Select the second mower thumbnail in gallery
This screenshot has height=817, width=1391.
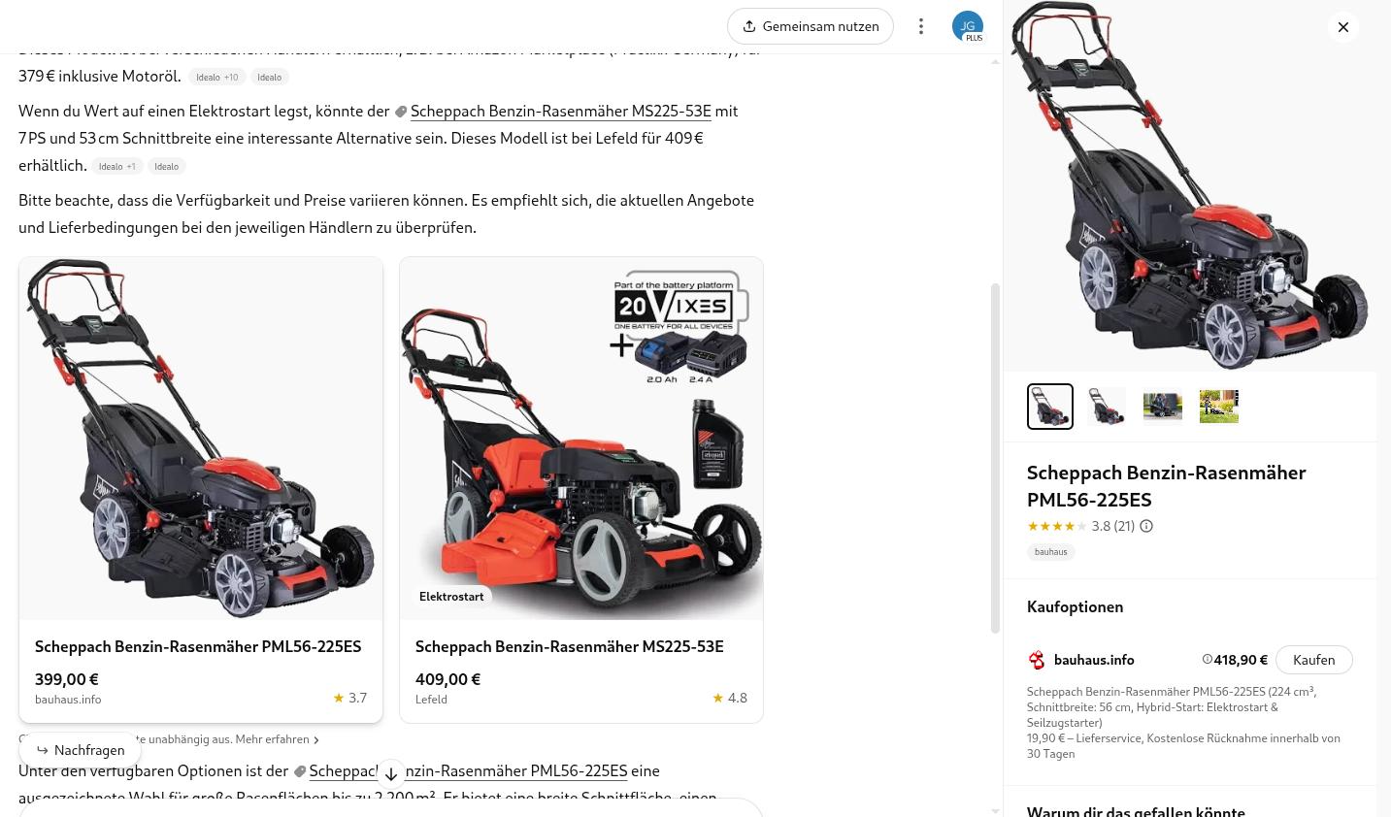[x=1106, y=407]
